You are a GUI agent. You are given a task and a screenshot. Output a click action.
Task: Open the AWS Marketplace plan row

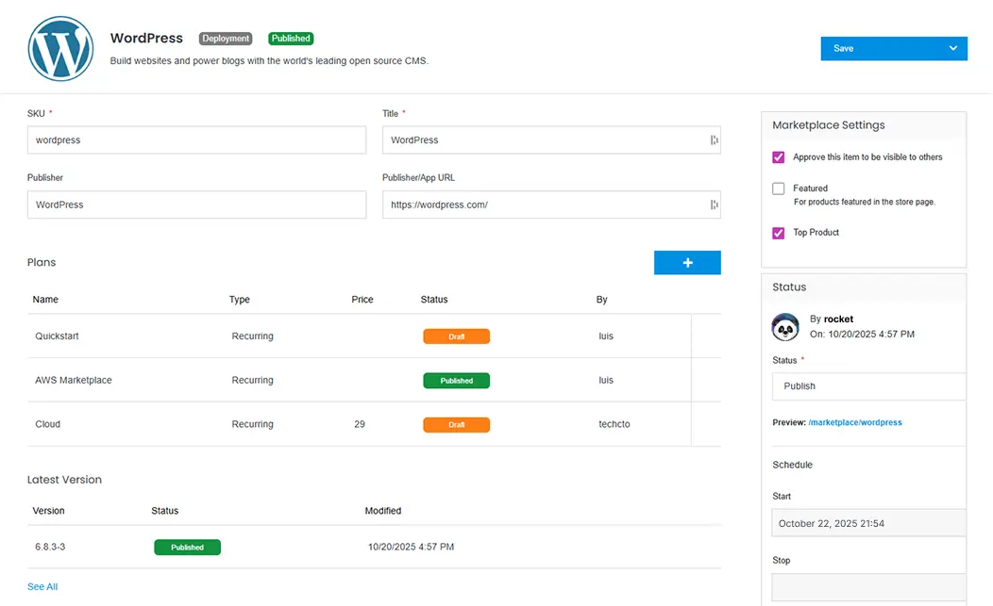pyautogui.click(x=374, y=380)
